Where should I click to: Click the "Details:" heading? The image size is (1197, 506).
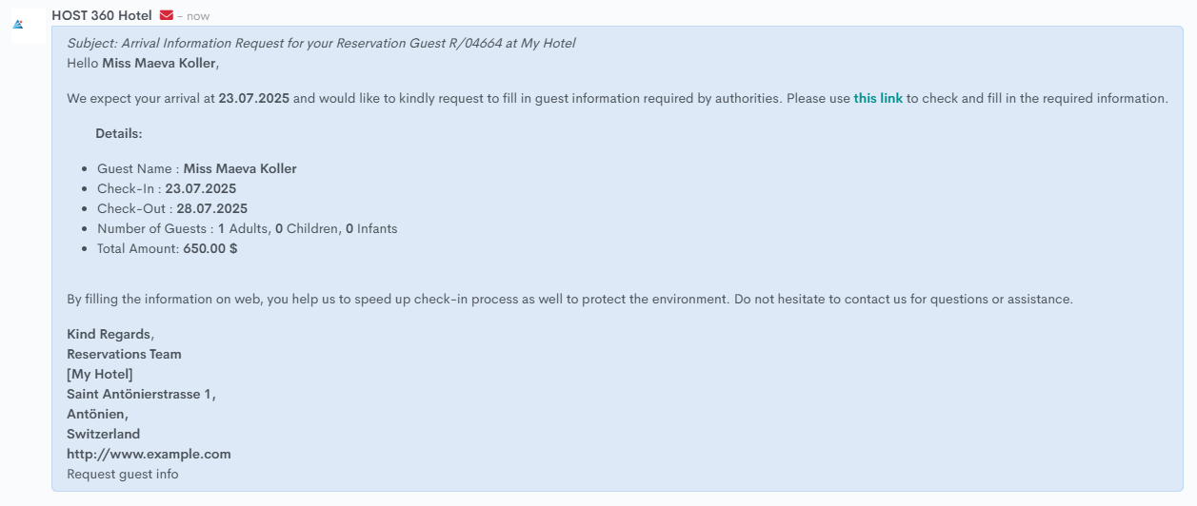(x=119, y=133)
